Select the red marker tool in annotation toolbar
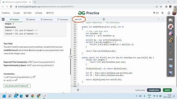Viewport: 177px width, 99px height. point(171,27)
